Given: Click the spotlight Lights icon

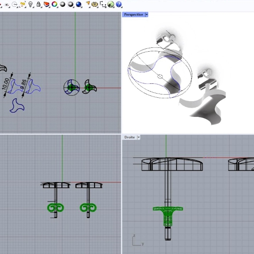Looking at the screenshot, I should pos(88,5).
